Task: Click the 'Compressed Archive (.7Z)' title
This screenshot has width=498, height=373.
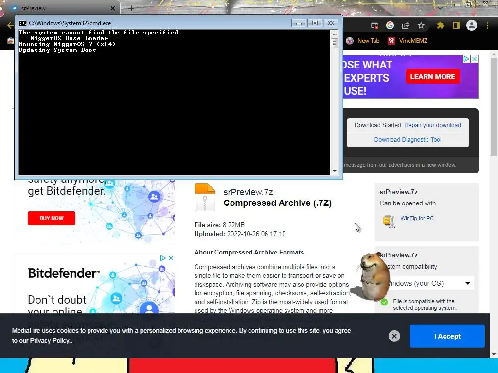Action: pos(278,203)
